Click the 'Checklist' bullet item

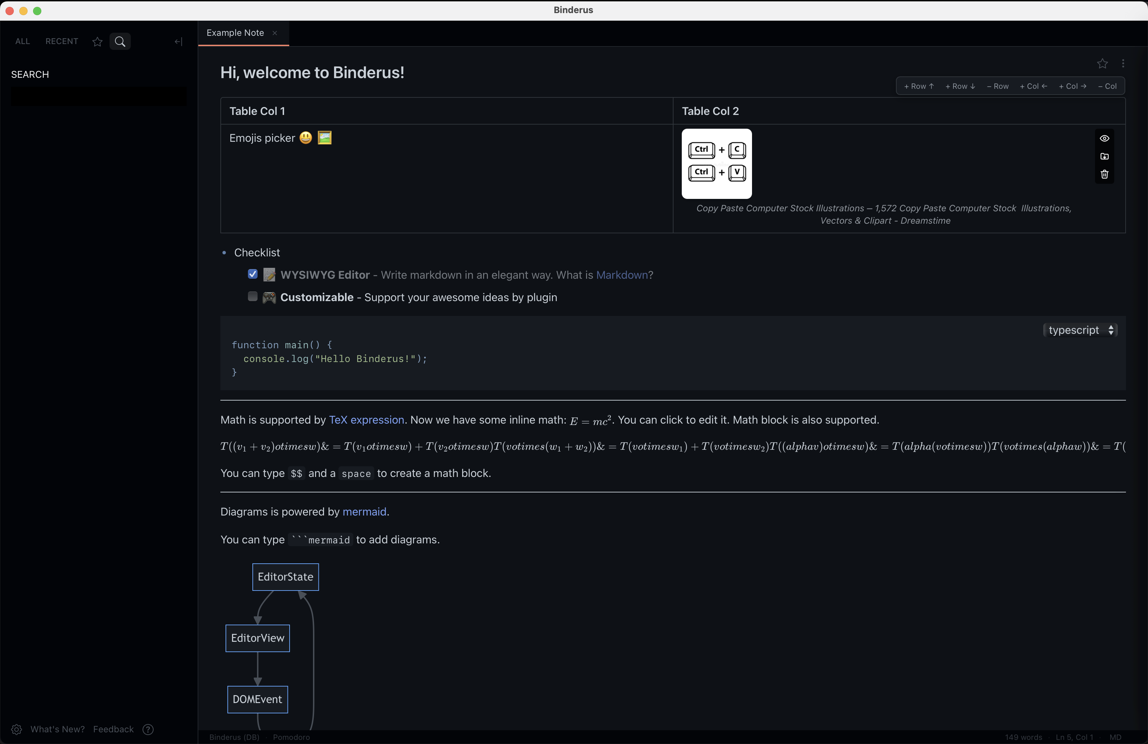(257, 253)
